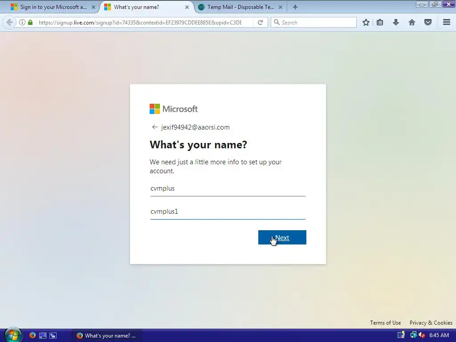Click the Microsoft logo
Screen dimensions: 456x342
click(174, 109)
